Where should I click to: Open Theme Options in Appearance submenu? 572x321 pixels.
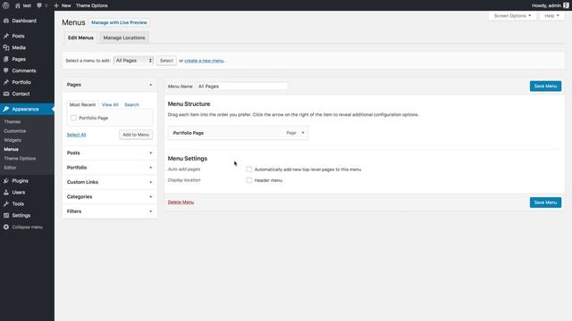tap(20, 159)
